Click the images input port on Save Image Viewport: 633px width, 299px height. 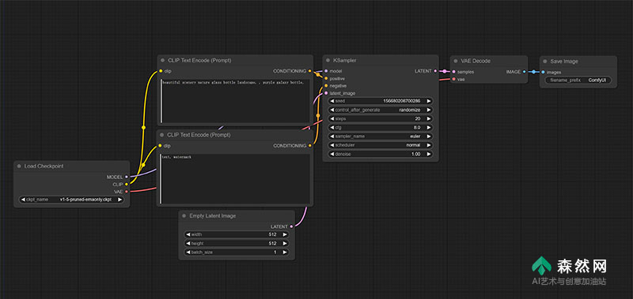[543, 72]
